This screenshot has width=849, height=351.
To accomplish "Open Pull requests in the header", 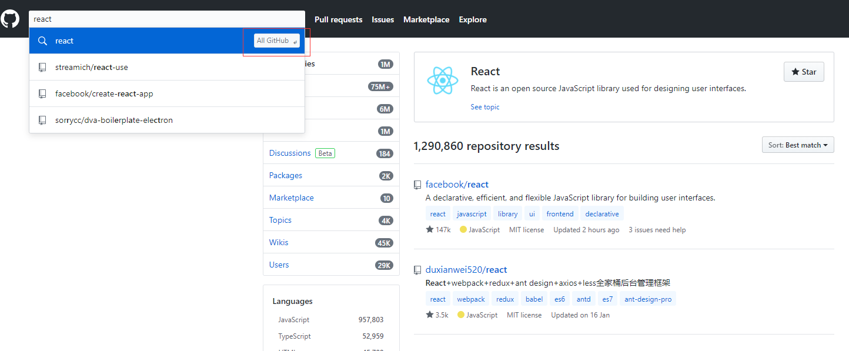I will click(x=338, y=19).
